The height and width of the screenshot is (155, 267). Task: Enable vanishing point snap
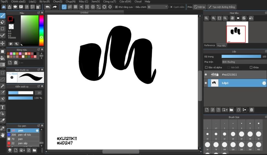(81, 7)
